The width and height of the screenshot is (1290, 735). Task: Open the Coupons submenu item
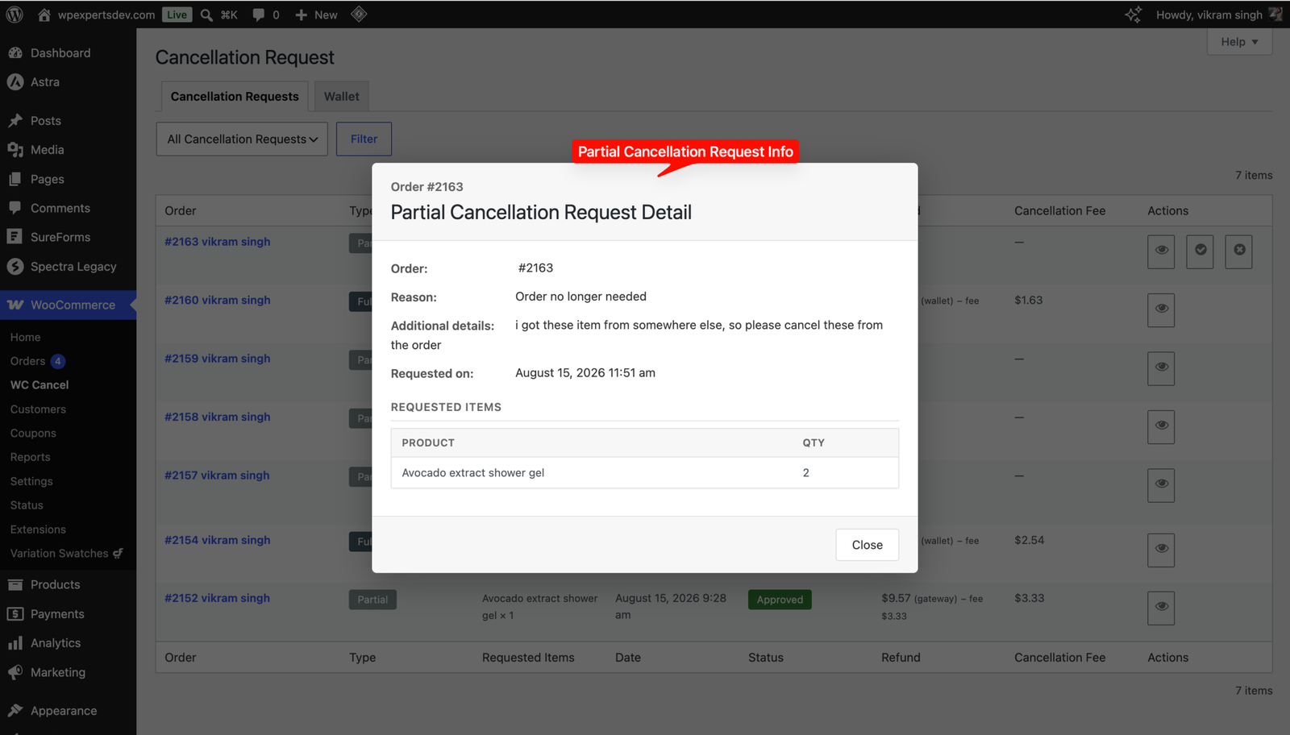[x=33, y=434]
